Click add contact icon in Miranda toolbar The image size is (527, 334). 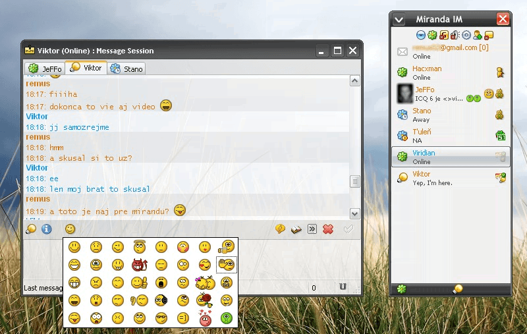(477, 35)
